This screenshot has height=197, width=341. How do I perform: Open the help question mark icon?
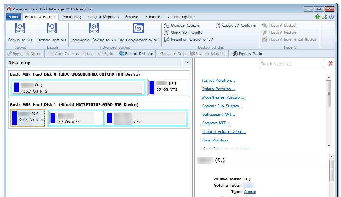[331, 17]
